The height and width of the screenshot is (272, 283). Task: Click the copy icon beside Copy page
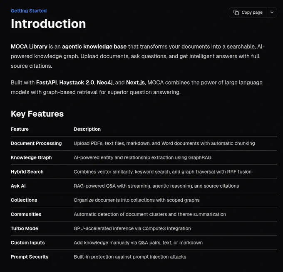coord(236,12)
